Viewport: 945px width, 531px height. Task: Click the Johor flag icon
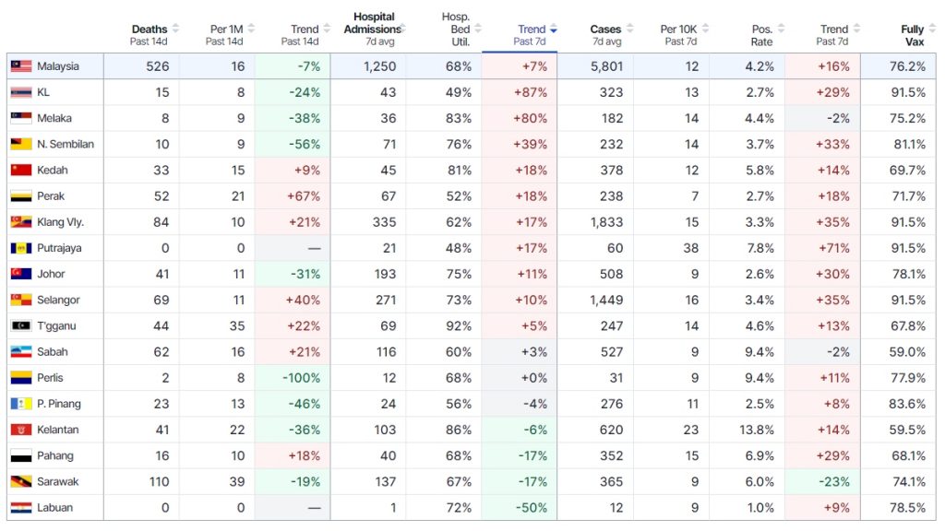click(20, 274)
